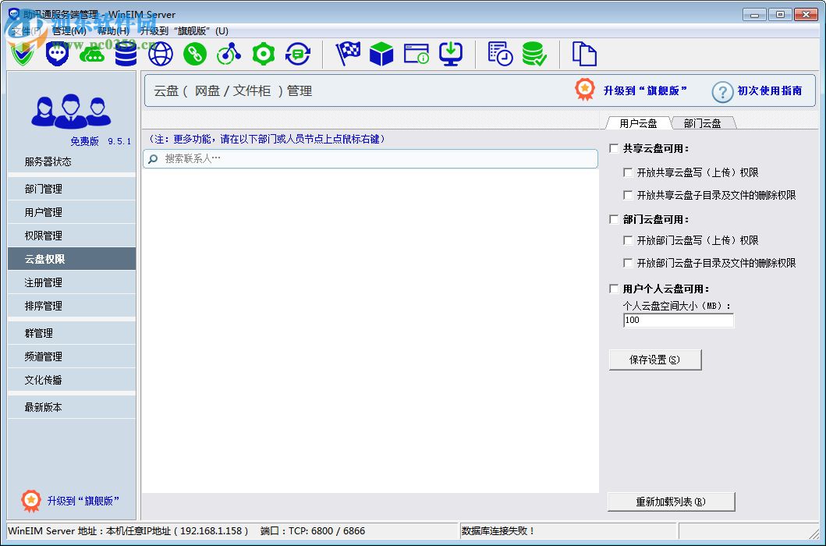Click the database management toolbar icon
The height and width of the screenshot is (546, 826).
point(126,54)
